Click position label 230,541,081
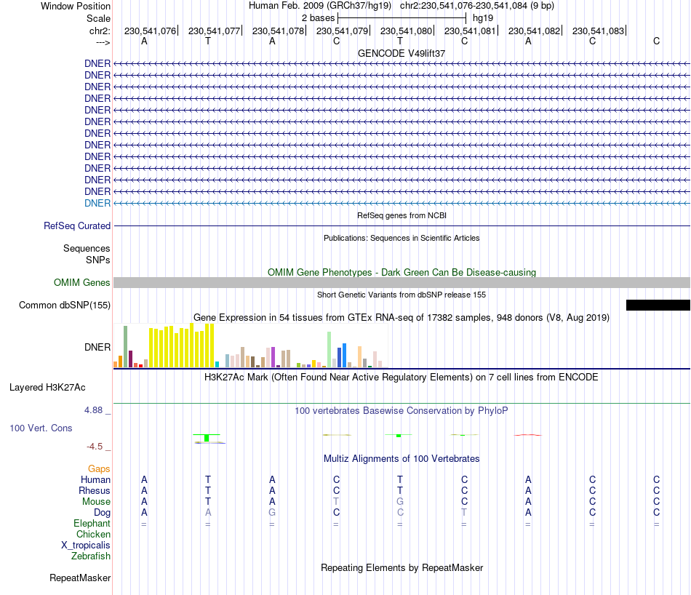691x595 pixels. pos(470,31)
